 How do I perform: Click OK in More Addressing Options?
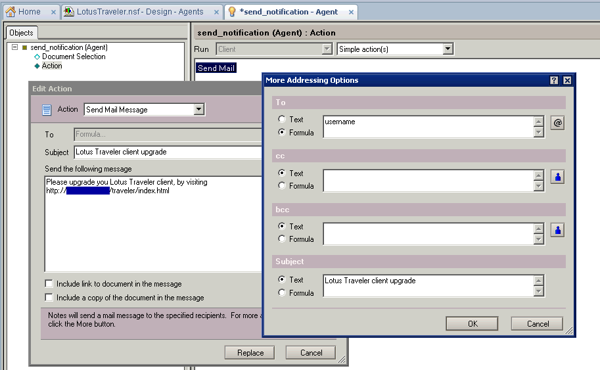(x=472, y=324)
